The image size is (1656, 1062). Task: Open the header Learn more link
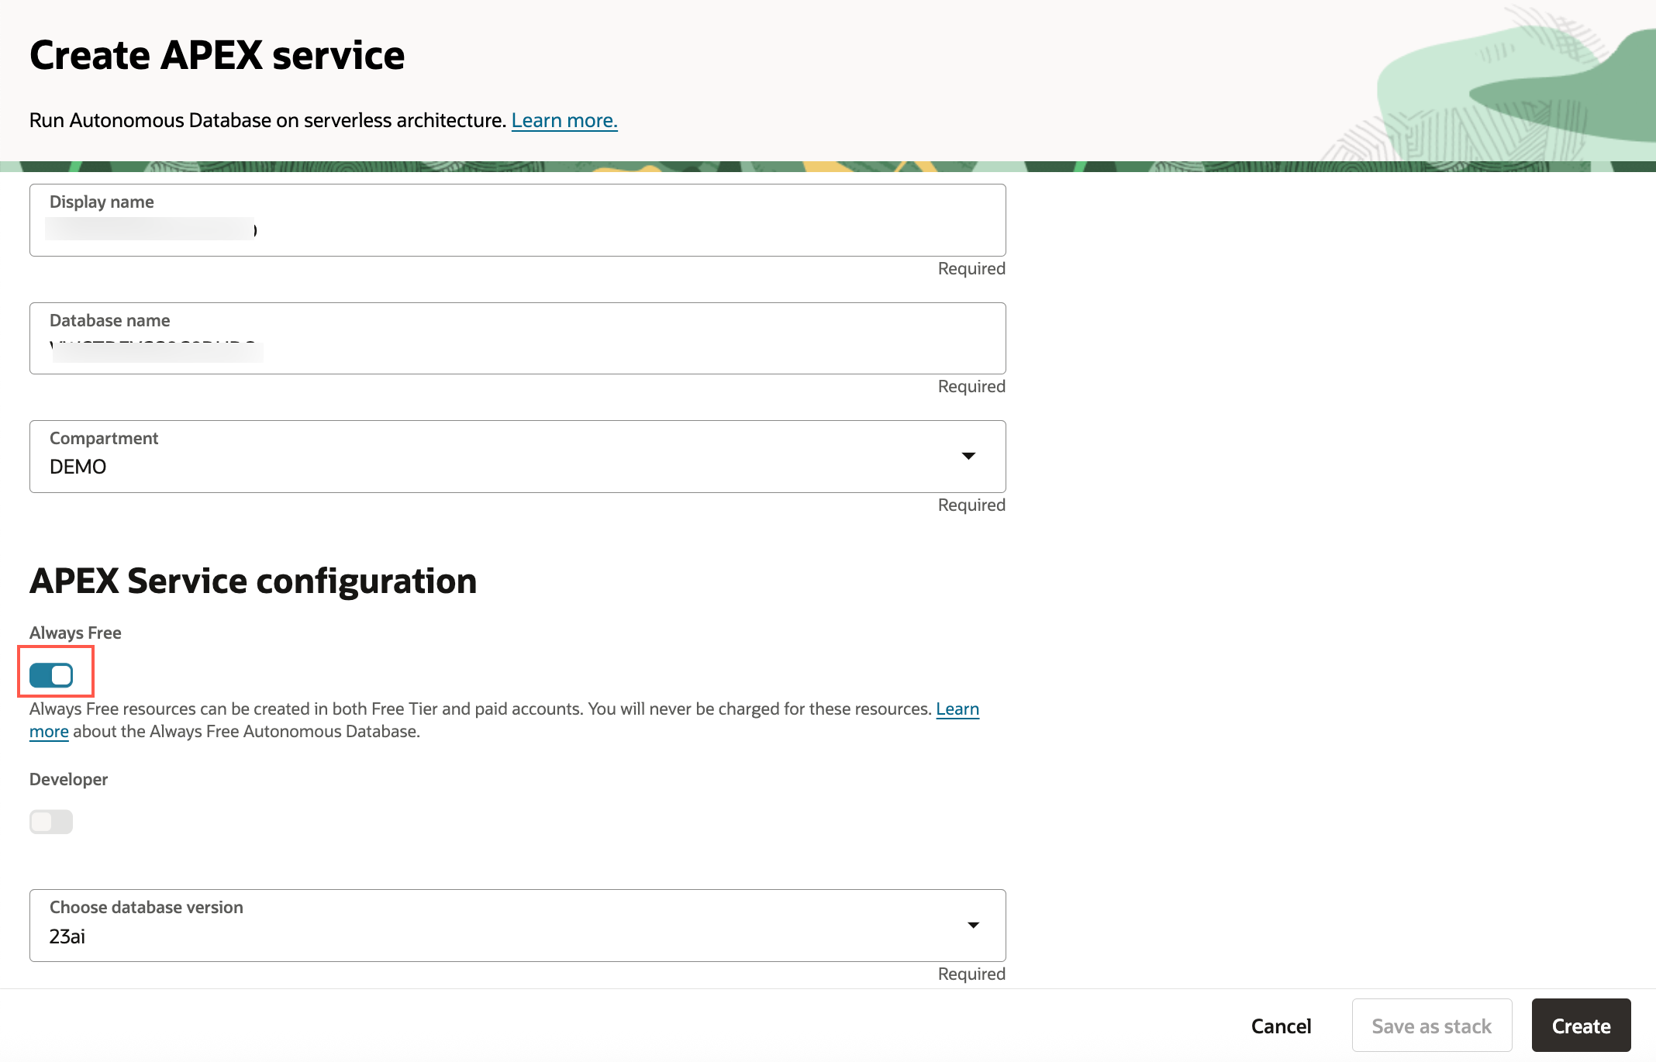point(564,120)
